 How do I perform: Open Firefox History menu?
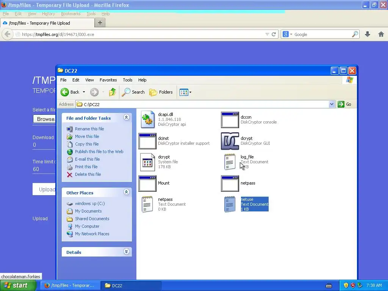pyautogui.click(x=48, y=14)
